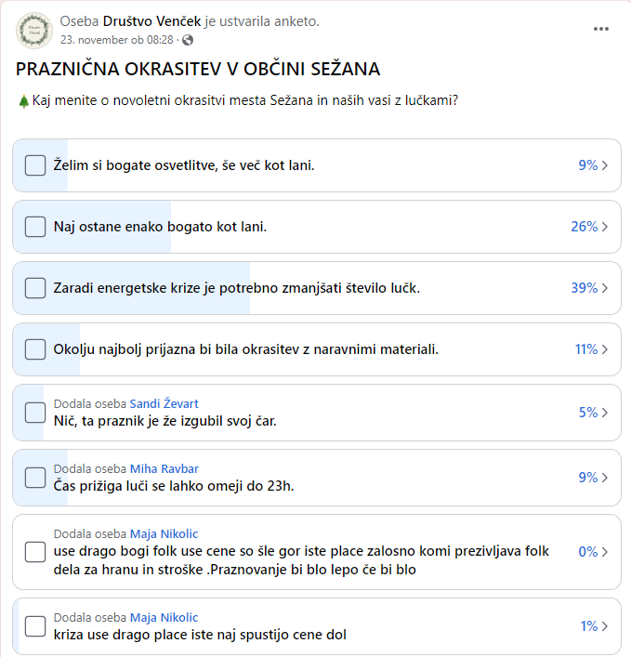
Task: Expand voters for the 9% top option
Action: click(594, 165)
